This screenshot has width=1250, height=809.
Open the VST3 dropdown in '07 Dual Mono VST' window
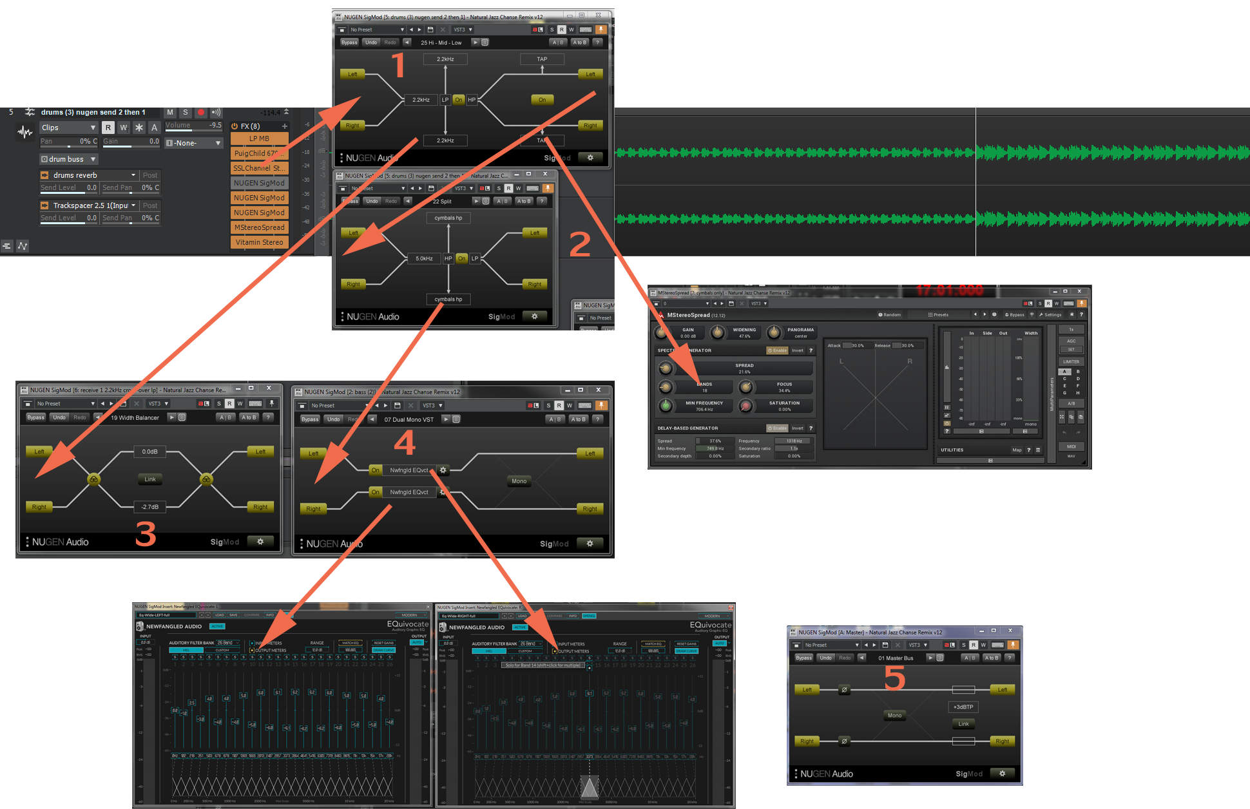tap(433, 406)
